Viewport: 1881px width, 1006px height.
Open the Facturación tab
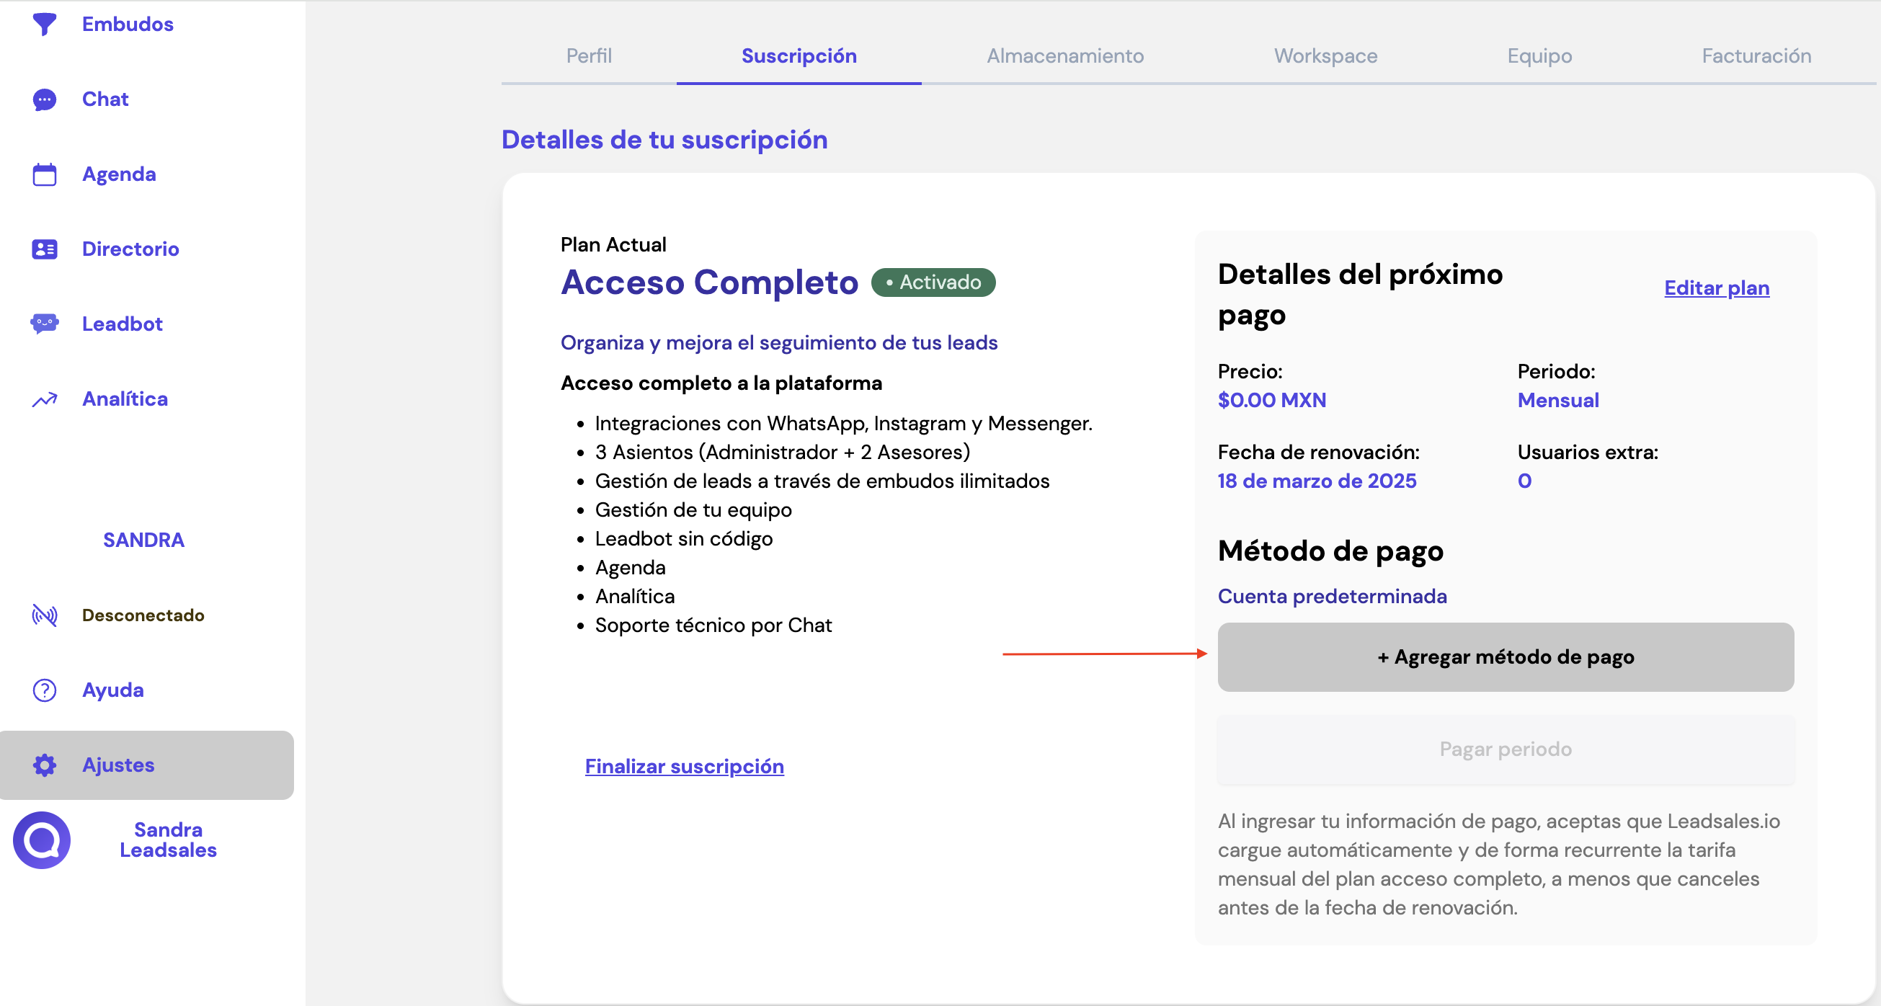[x=1756, y=55]
